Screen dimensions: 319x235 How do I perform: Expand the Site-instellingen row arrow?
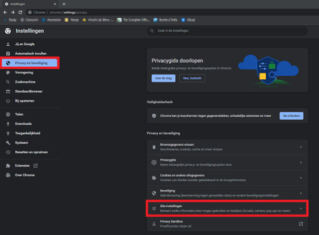[x=301, y=208]
